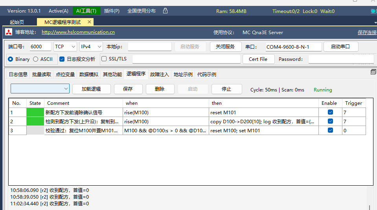Click the 关闭服务 button
377x210 pixels.
pos(226,47)
